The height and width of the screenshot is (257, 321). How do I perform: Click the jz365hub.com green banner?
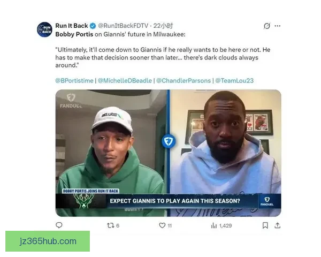48,241
